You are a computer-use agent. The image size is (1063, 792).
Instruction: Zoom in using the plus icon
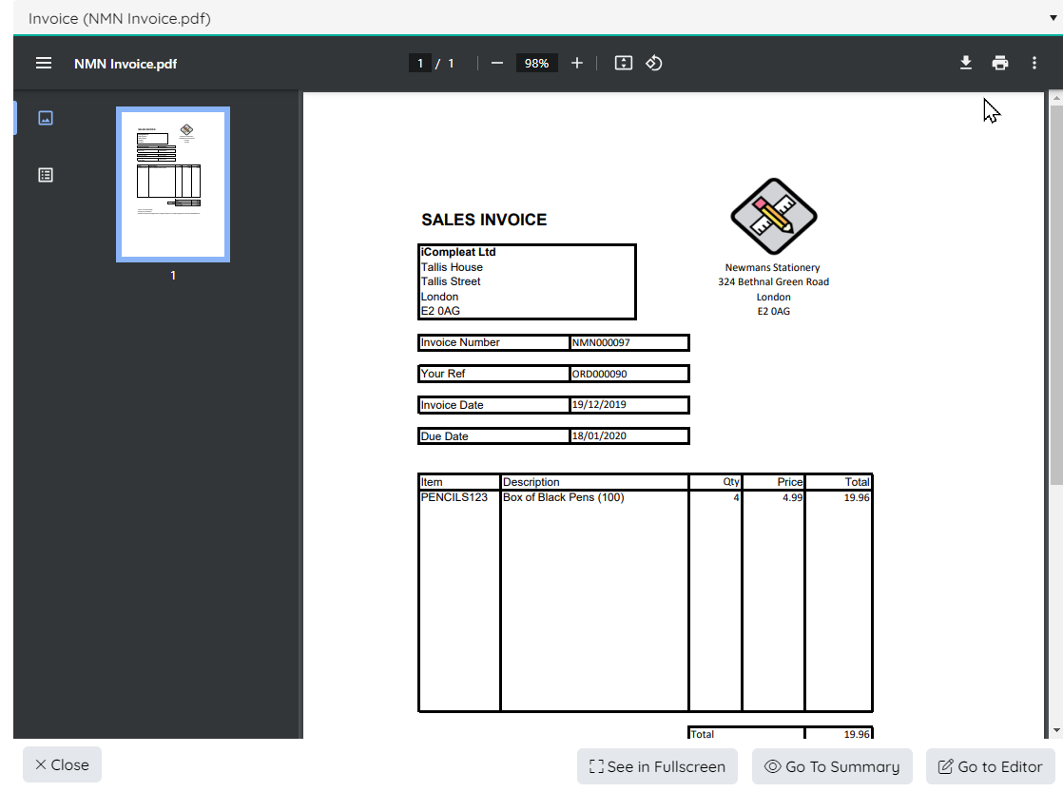577,63
